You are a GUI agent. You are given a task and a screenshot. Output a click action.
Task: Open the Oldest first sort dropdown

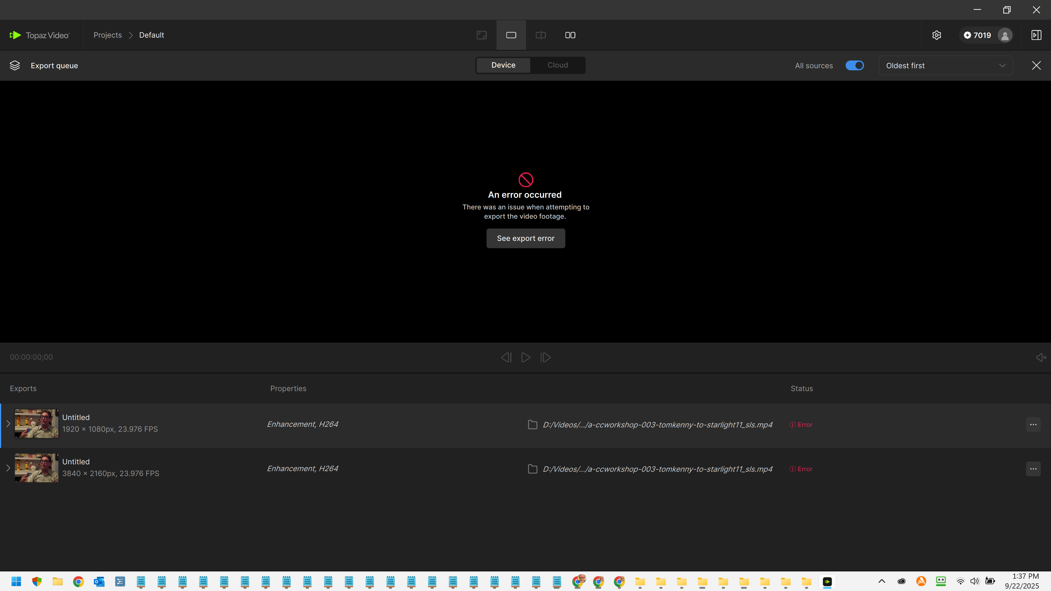[x=945, y=65]
